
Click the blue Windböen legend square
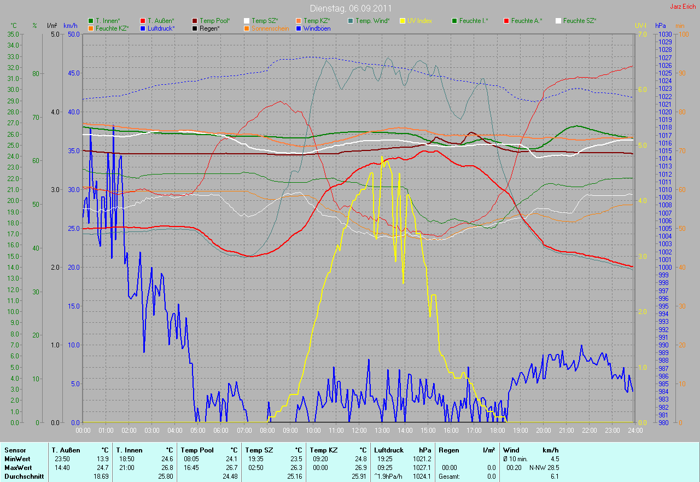[299, 28]
